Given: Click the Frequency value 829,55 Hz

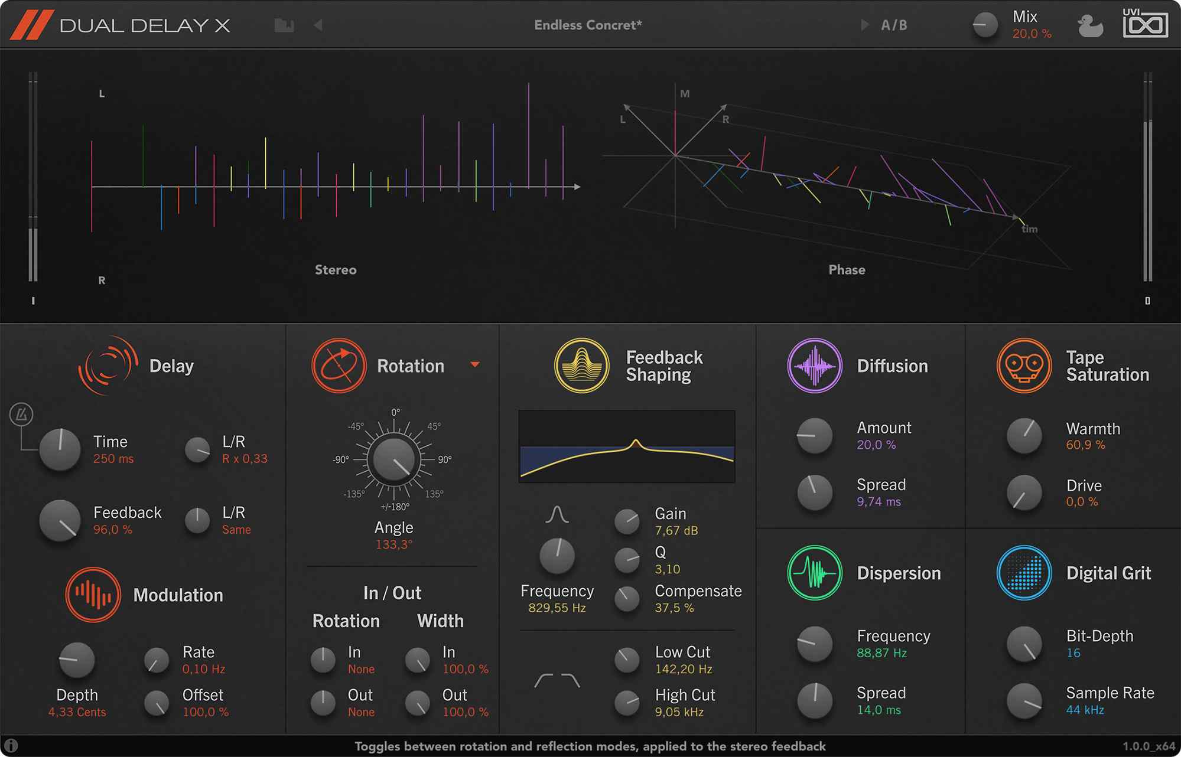Looking at the screenshot, I should [557, 608].
